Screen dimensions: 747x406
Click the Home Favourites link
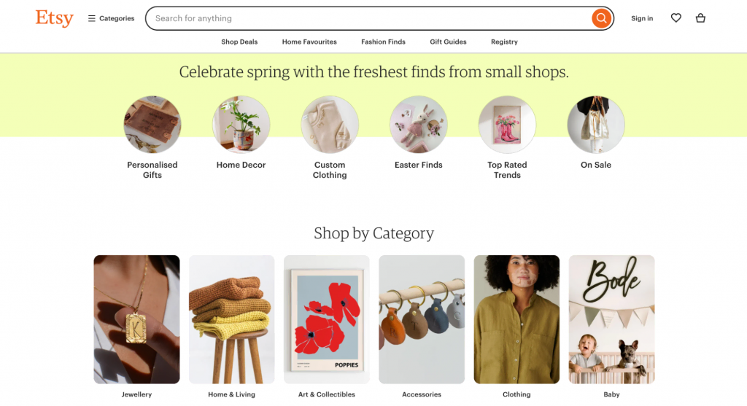309,42
